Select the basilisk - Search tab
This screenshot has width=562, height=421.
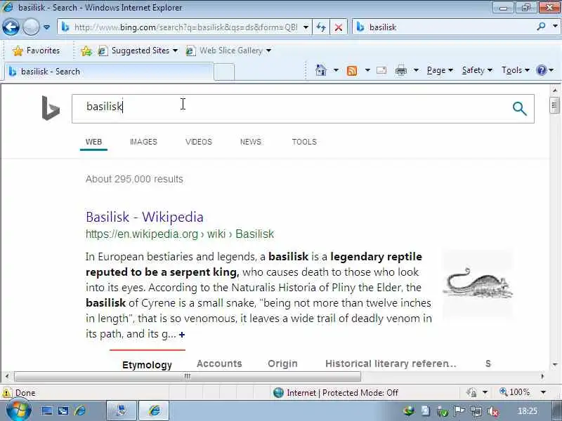coord(109,72)
